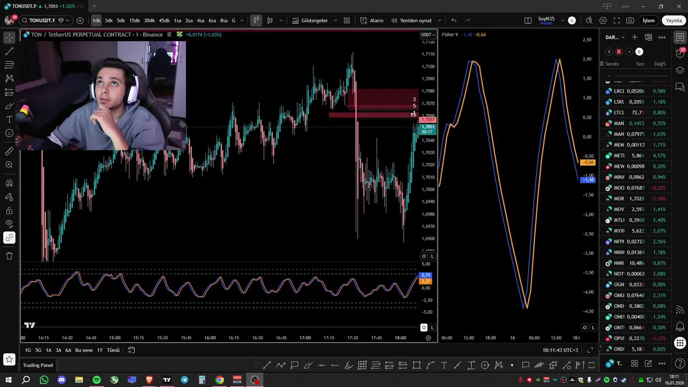Open watchlist advanced view table icon

648,37
